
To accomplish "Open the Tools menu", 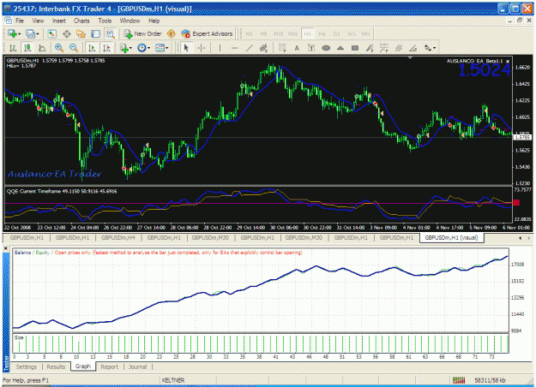I will (x=105, y=21).
